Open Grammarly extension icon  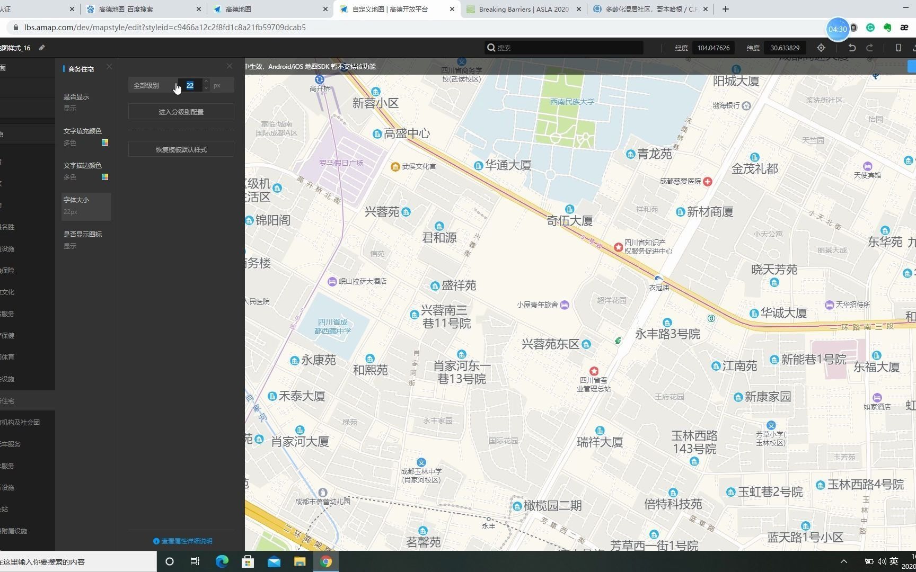[870, 28]
